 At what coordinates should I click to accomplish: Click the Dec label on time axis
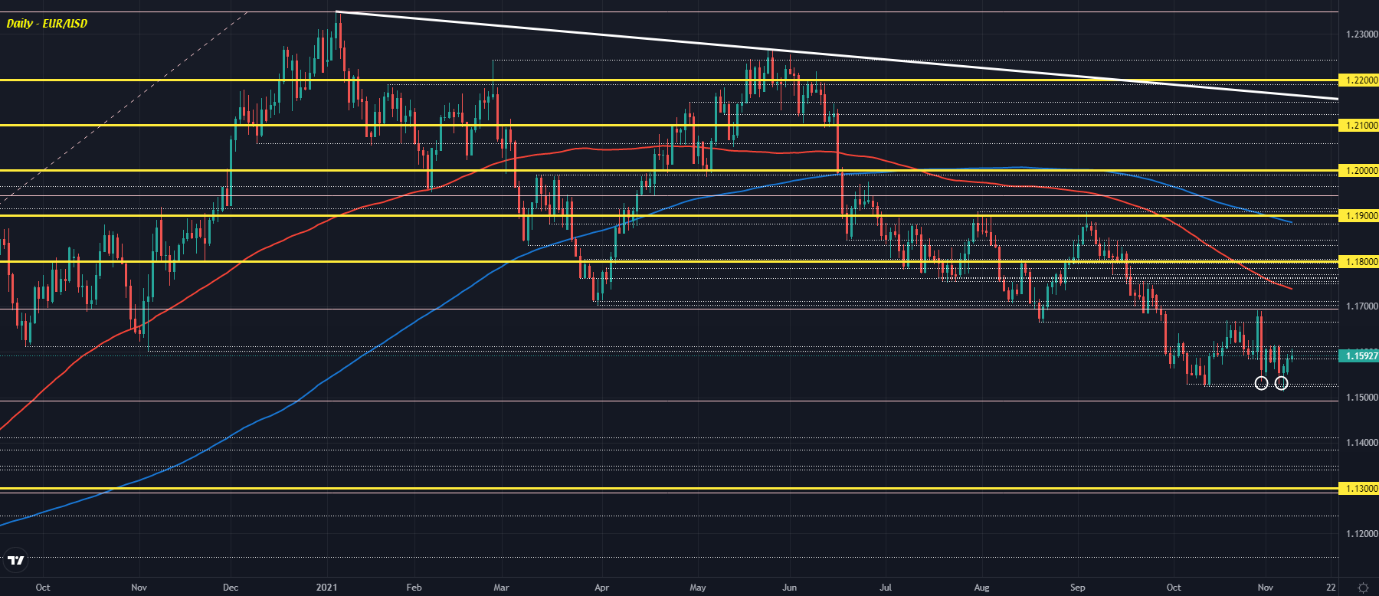click(231, 588)
